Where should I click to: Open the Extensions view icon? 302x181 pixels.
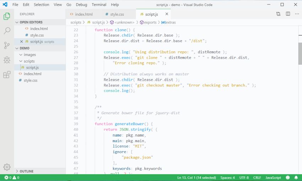click(7, 75)
